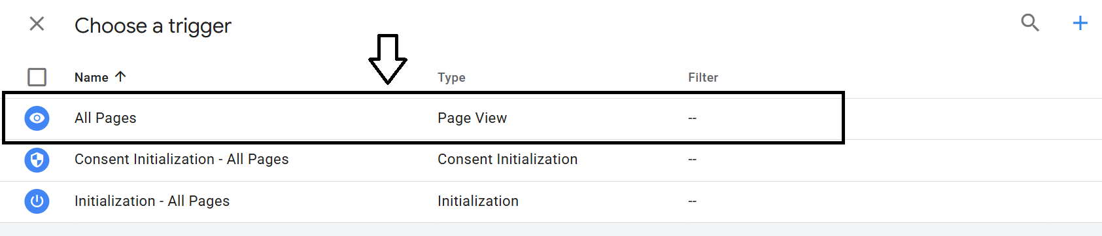Sort triggers by Filter column header
Viewport: 1102px width, 236px height.
point(703,77)
